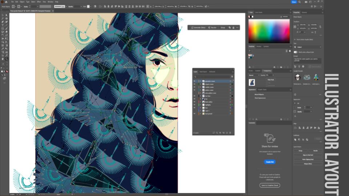Select the Zoom tool in the toolbar
349x196 pixels.
pos(7,58)
